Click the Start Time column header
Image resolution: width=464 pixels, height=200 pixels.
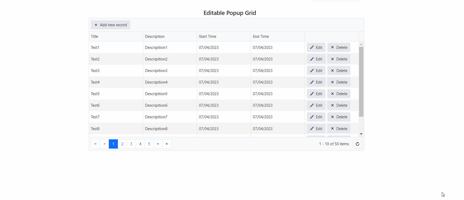click(x=224, y=37)
